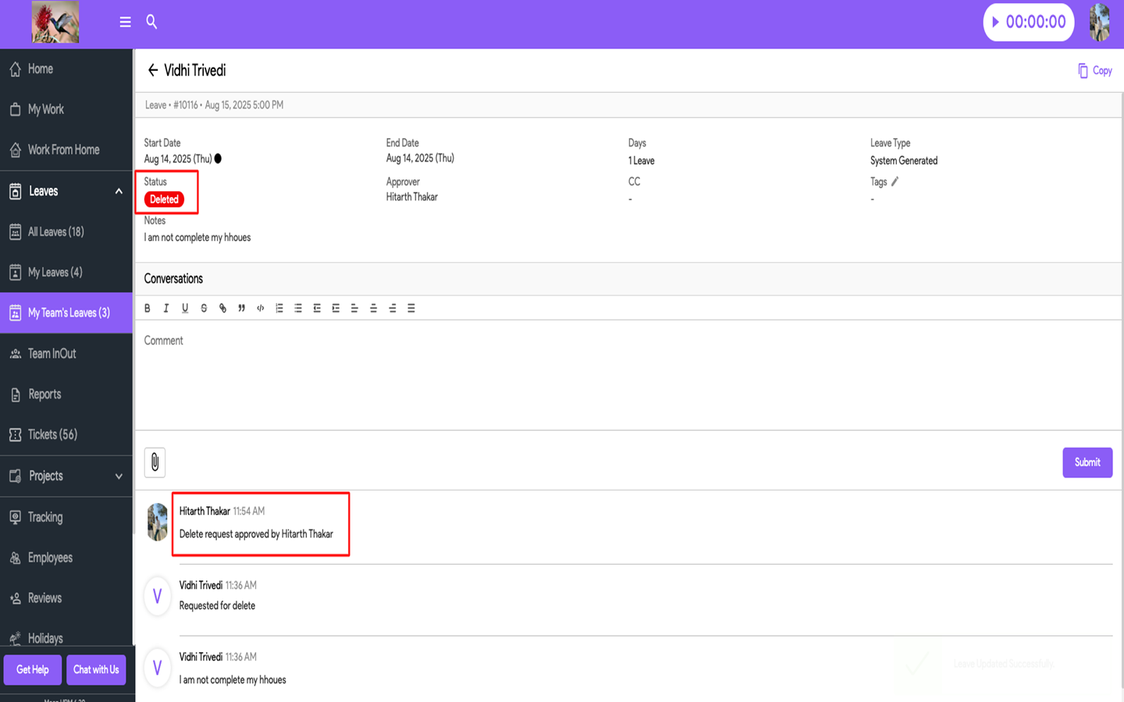Align comment text center

click(x=373, y=308)
